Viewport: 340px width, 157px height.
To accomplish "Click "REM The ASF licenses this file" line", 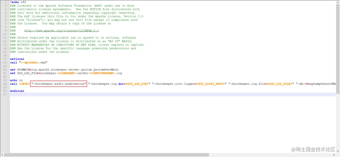I will tap(76, 16).
